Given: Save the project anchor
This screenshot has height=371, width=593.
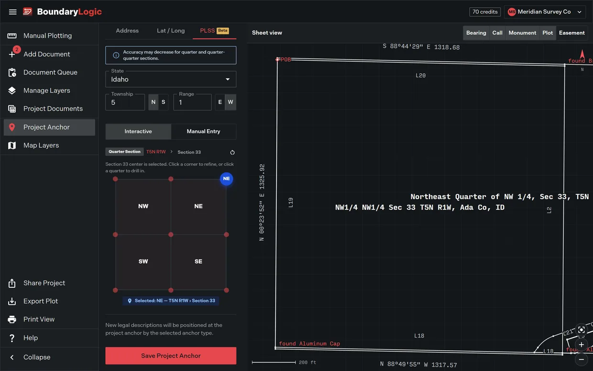Looking at the screenshot, I should tap(171, 356).
